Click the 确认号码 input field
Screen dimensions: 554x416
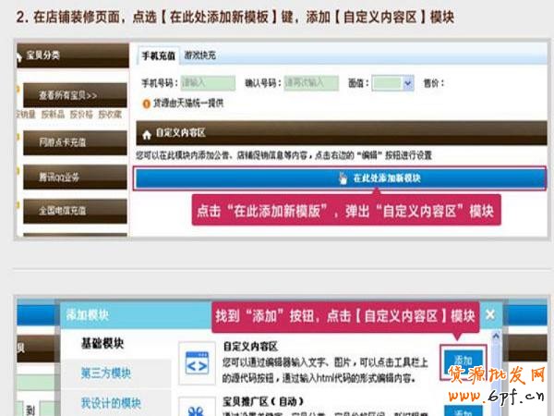[x=305, y=82]
